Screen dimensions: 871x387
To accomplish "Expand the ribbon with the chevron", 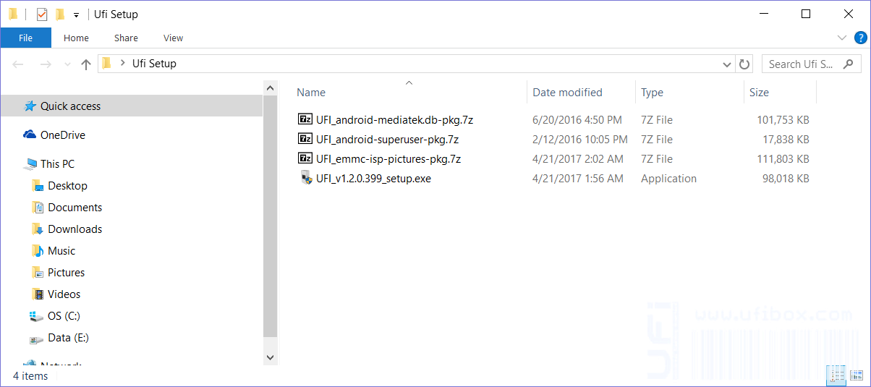I will coord(842,38).
